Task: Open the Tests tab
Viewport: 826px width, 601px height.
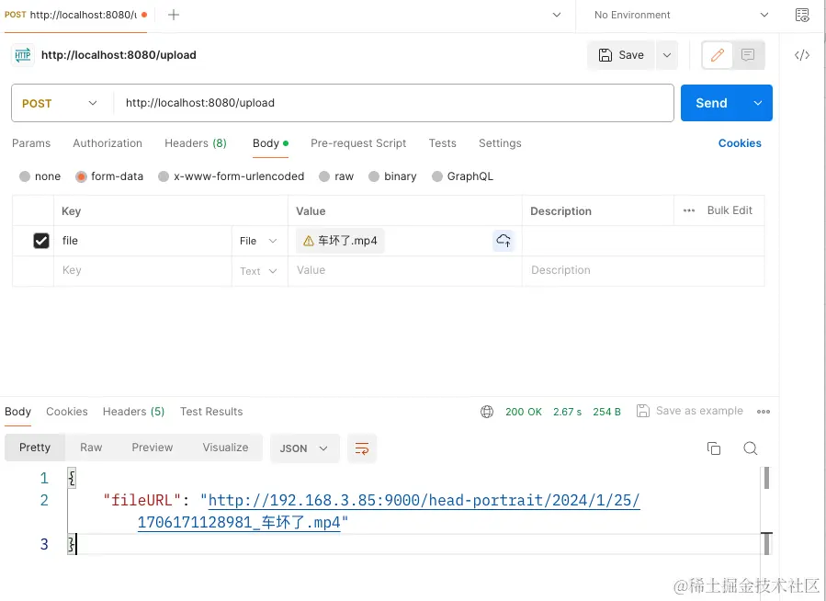Action: click(443, 143)
